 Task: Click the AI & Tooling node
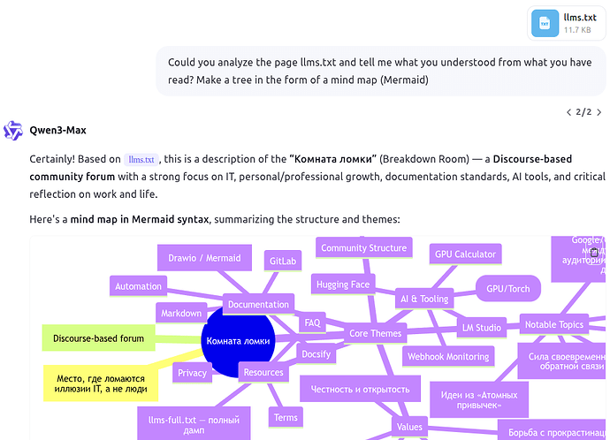[424, 299]
